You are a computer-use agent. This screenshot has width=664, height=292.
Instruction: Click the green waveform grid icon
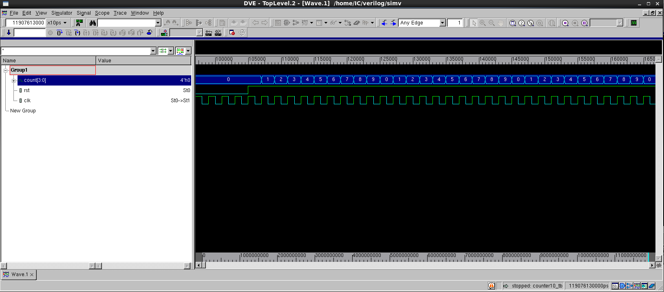coord(634,23)
